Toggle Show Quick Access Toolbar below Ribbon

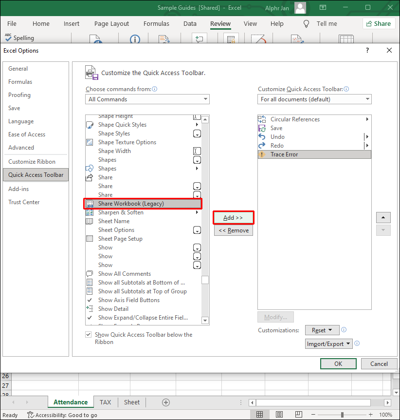(x=88, y=335)
